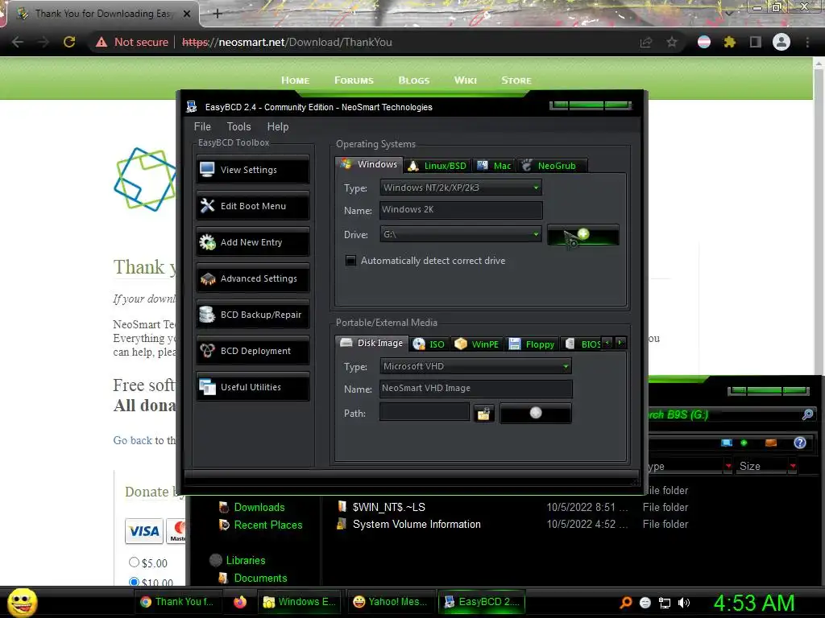Click the browse folder icon beside Path
The height and width of the screenshot is (618, 825).
483,414
